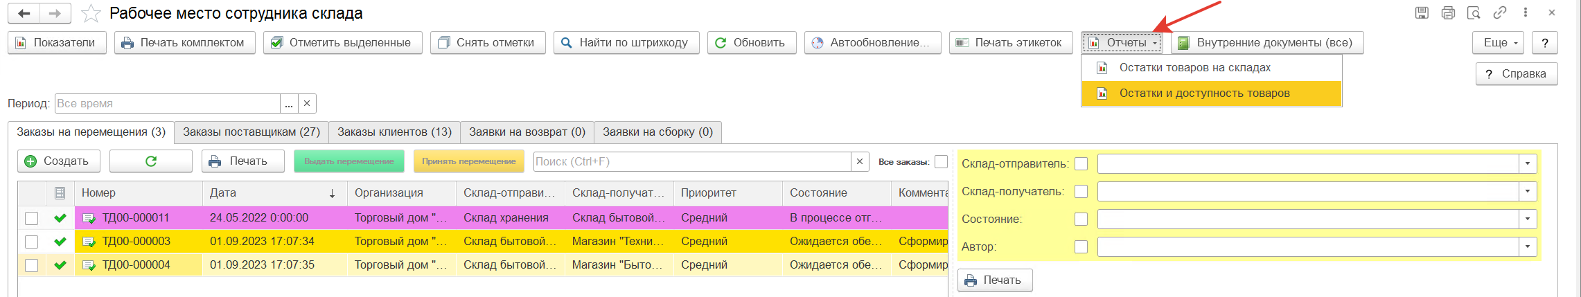Select document number ТД00-000004
Image resolution: width=1581 pixels, height=297 pixels.
click(136, 265)
